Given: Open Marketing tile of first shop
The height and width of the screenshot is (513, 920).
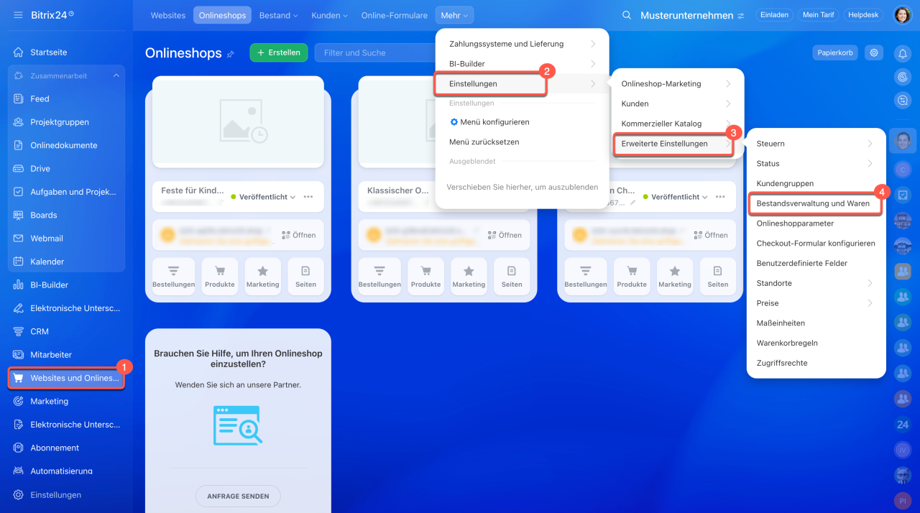Looking at the screenshot, I should pyautogui.click(x=263, y=277).
